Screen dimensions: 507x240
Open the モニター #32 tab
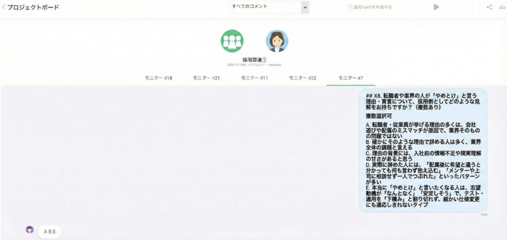[x=303, y=78]
